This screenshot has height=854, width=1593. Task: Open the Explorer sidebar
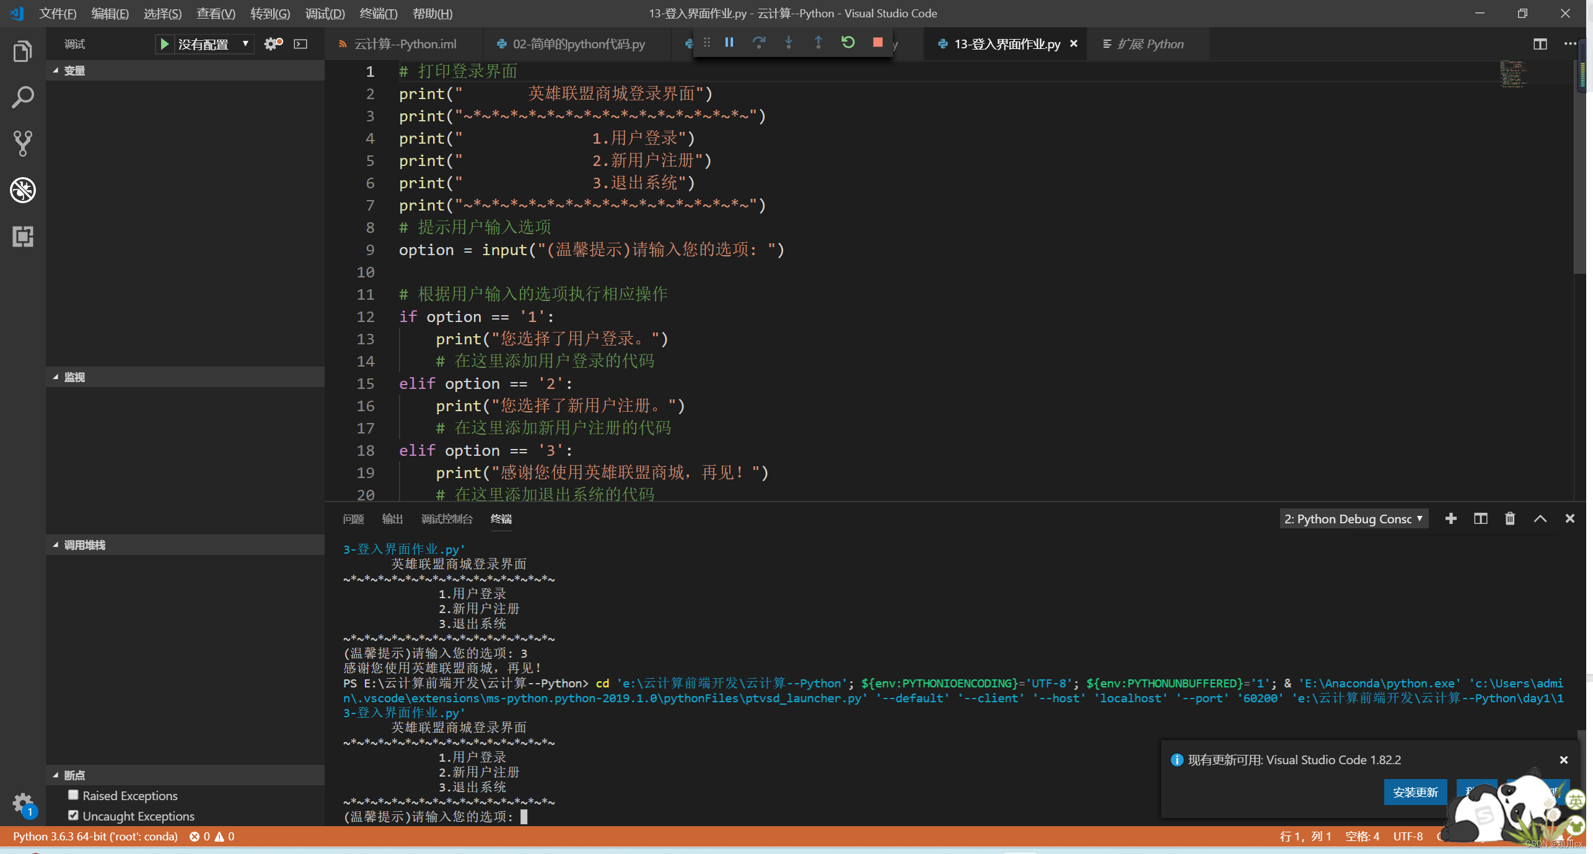pos(22,51)
